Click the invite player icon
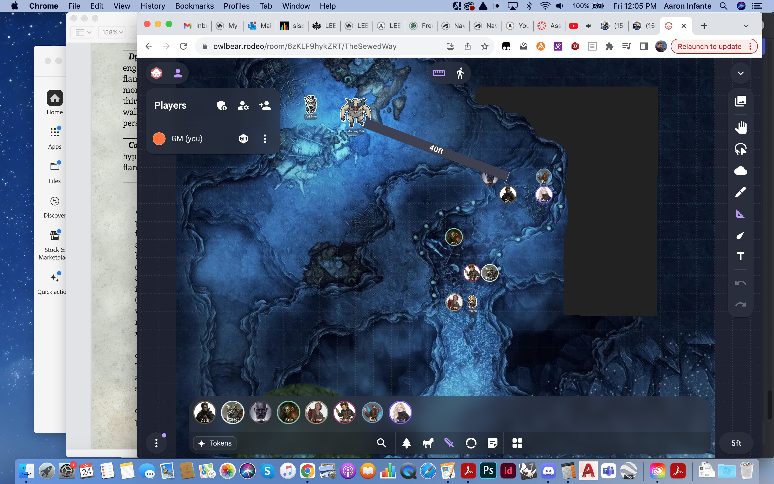The image size is (774, 484). [265, 105]
